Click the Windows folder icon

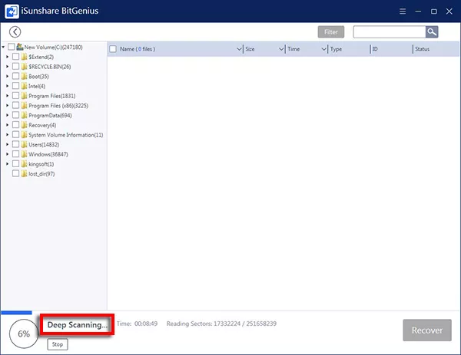[x=25, y=154]
